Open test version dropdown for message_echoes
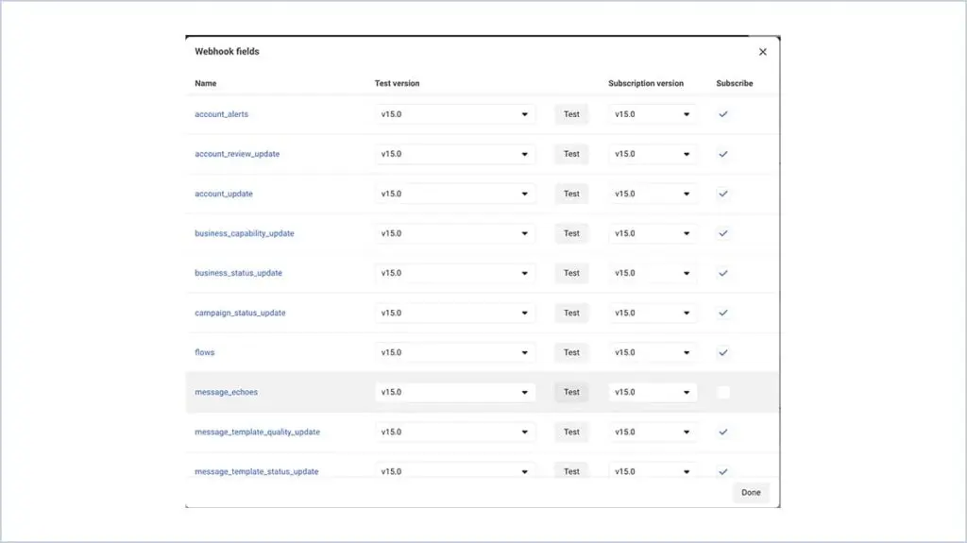The image size is (967, 543). coord(455,392)
